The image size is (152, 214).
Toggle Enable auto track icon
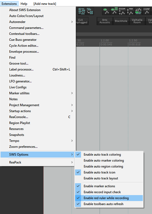tap(109, 172)
